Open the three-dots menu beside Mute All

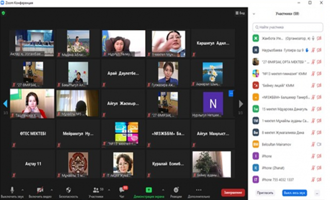[x=317, y=193]
